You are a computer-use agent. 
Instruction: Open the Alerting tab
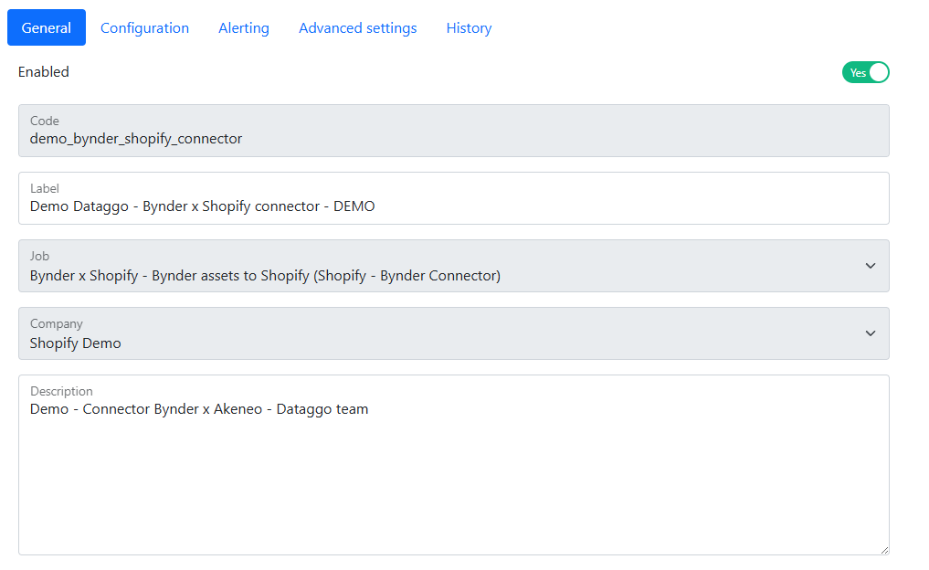click(244, 28)
